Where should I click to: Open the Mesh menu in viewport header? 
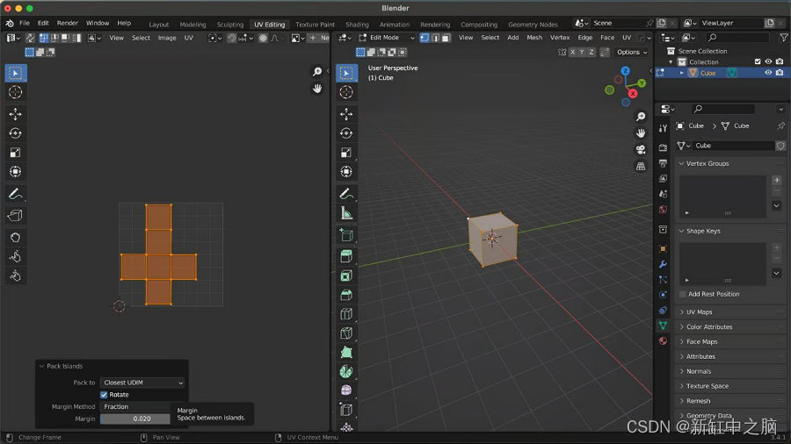(x=534, y=38)
